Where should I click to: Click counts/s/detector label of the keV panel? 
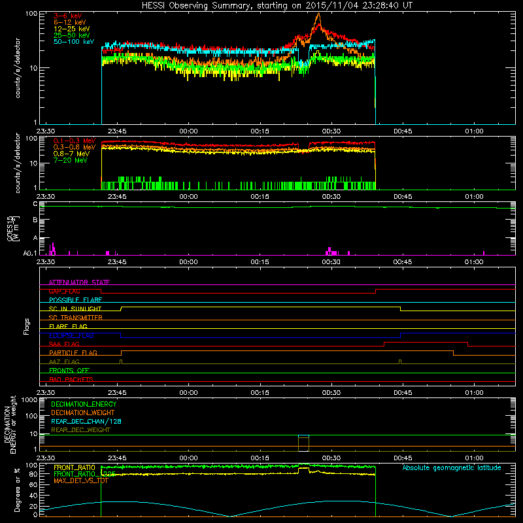coord(18,68)
